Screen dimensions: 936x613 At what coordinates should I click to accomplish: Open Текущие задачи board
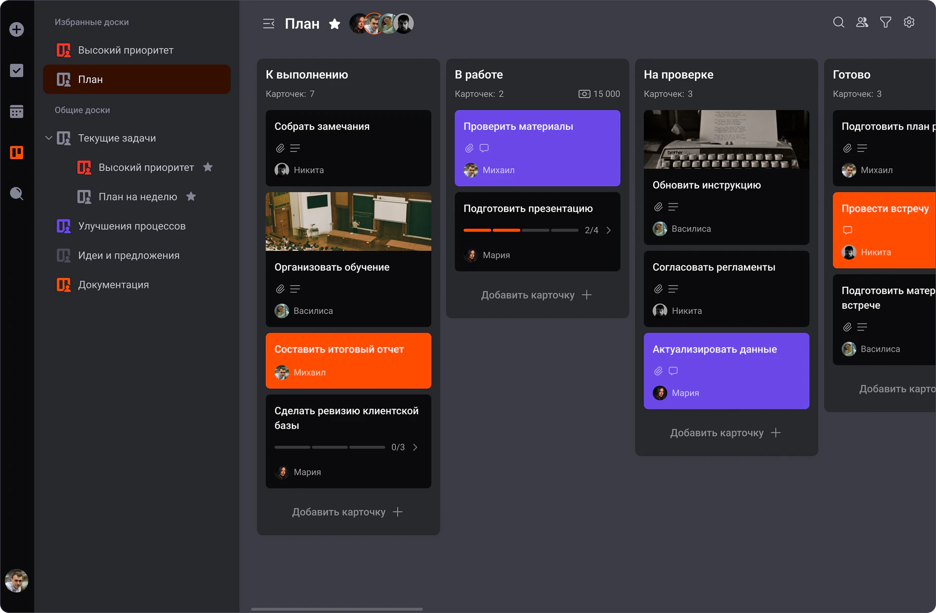117,138
